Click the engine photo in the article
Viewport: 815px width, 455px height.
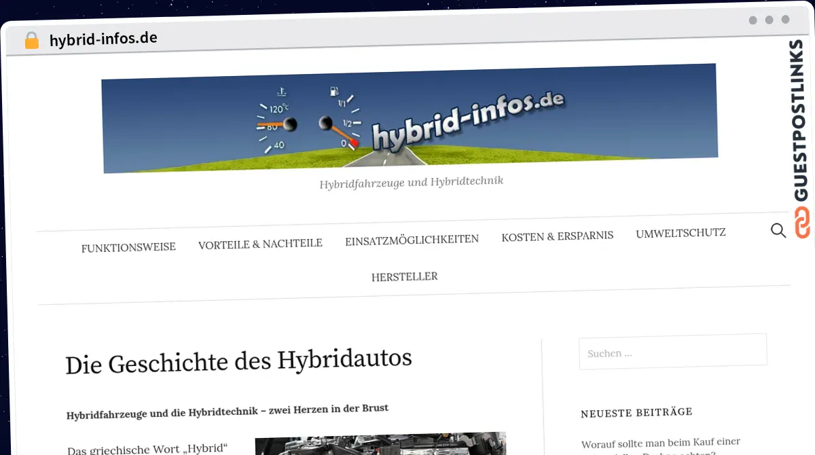point(380,443)
